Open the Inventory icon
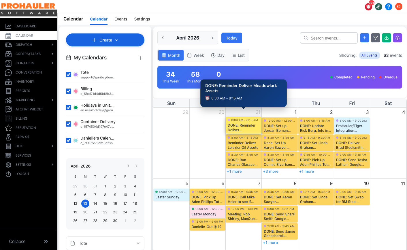The width and height of the screenshot is (407, 250). tap(8, 82)
